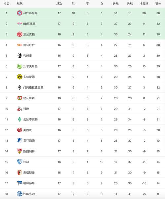Click the Schalke 04 blue logo
This screenshot has height=199, width=165.
pos(19,194)
